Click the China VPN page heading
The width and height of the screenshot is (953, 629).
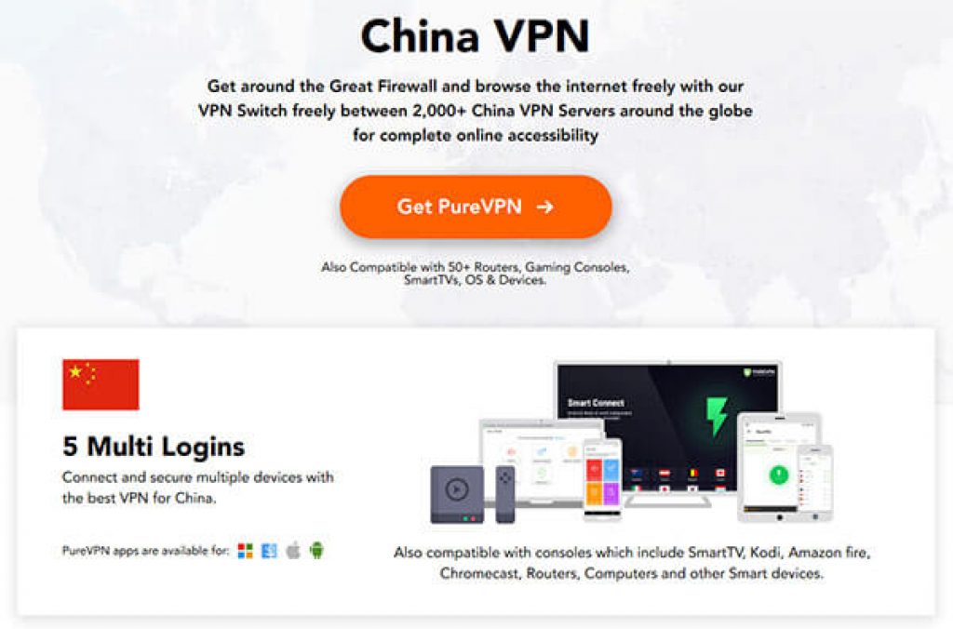click(476, 36)
